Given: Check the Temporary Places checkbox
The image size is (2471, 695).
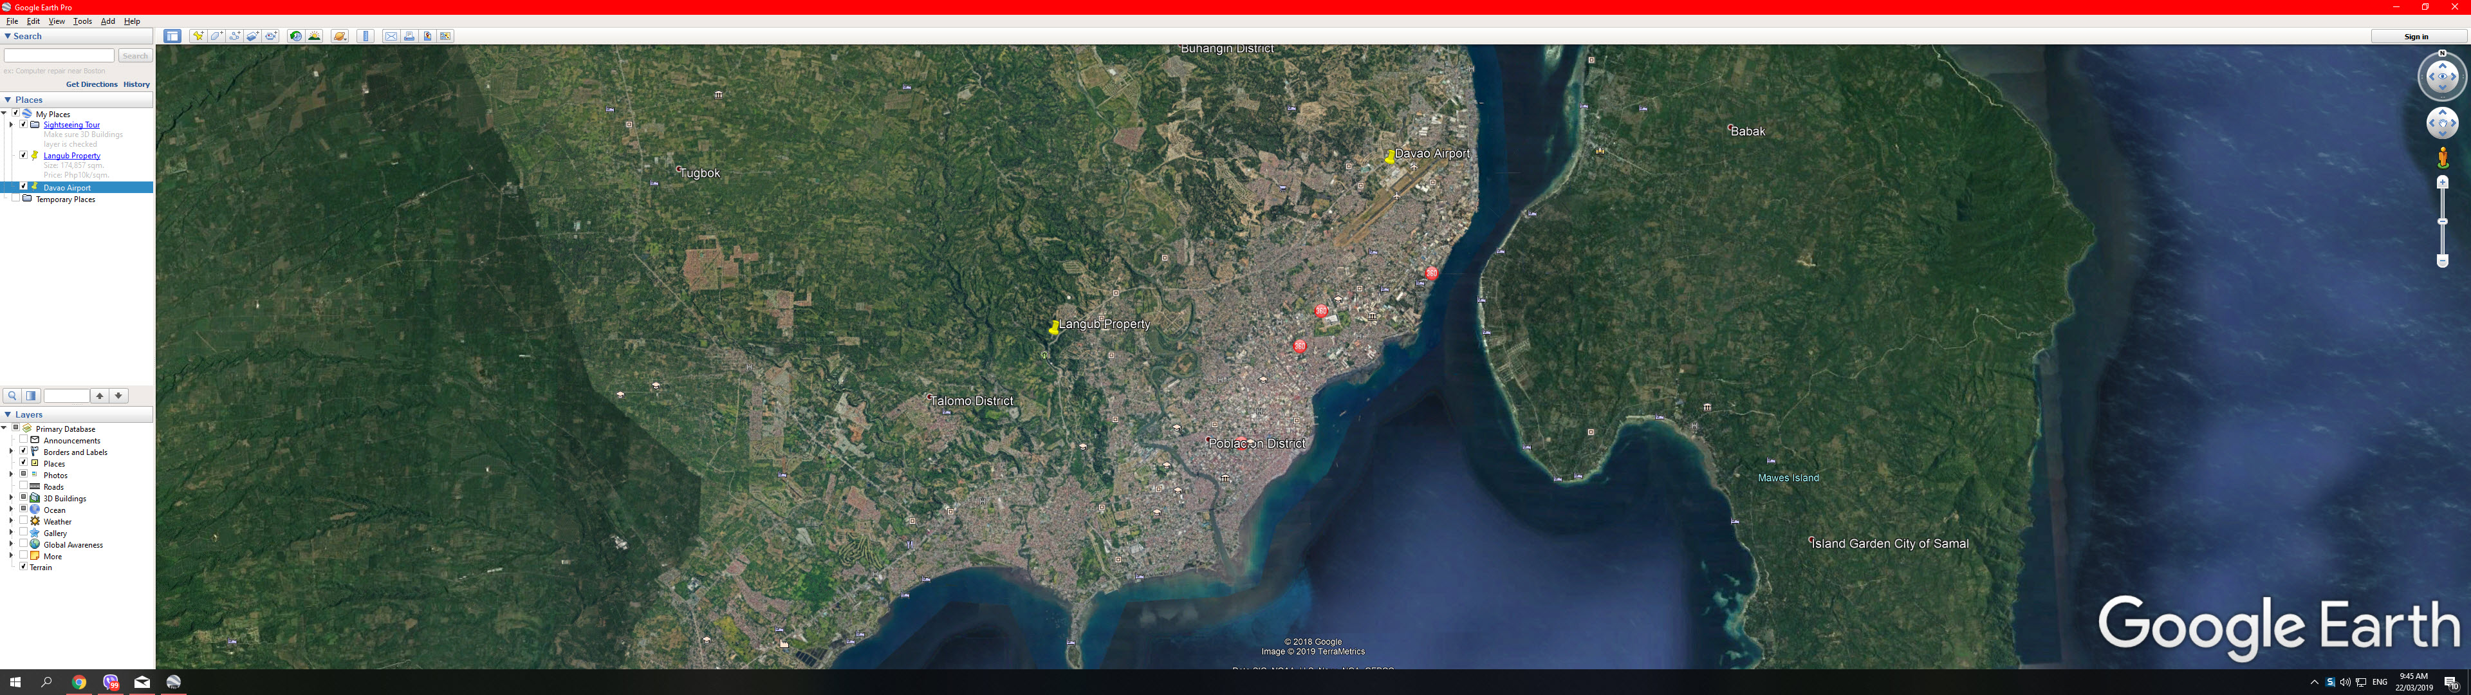Looking at the screenshot, I should (x=15, y=198).
